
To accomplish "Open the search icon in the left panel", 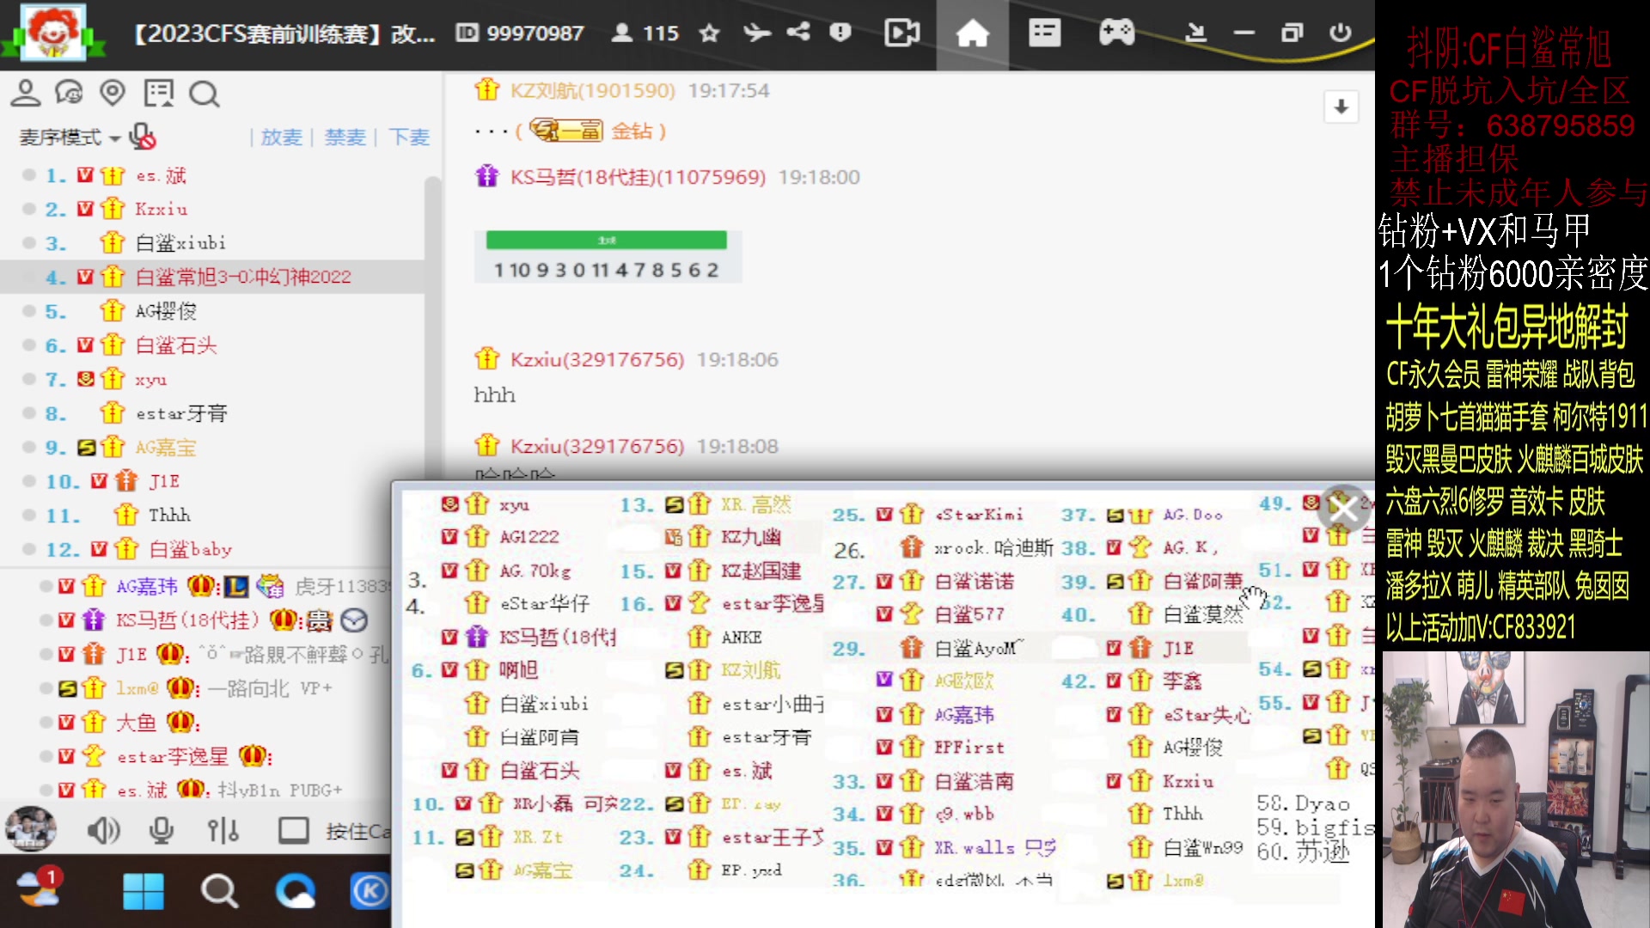I will (x=204, y=95).
